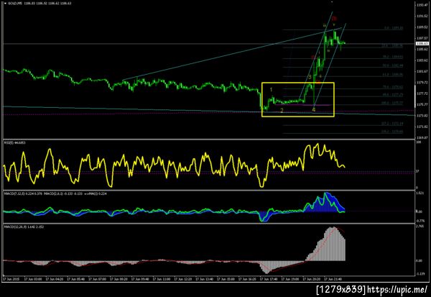The height and width of the screenshot is (297, 431).
Task: Click the 1177.72 price axis label
Action: click(x=422, y=93)
